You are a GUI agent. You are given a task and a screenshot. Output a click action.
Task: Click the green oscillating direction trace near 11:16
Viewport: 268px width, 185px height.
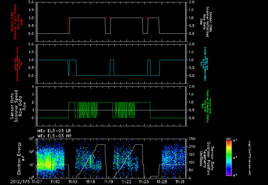(87, 110)
